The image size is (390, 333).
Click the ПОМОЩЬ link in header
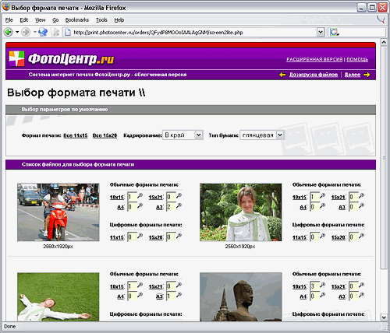357,59
